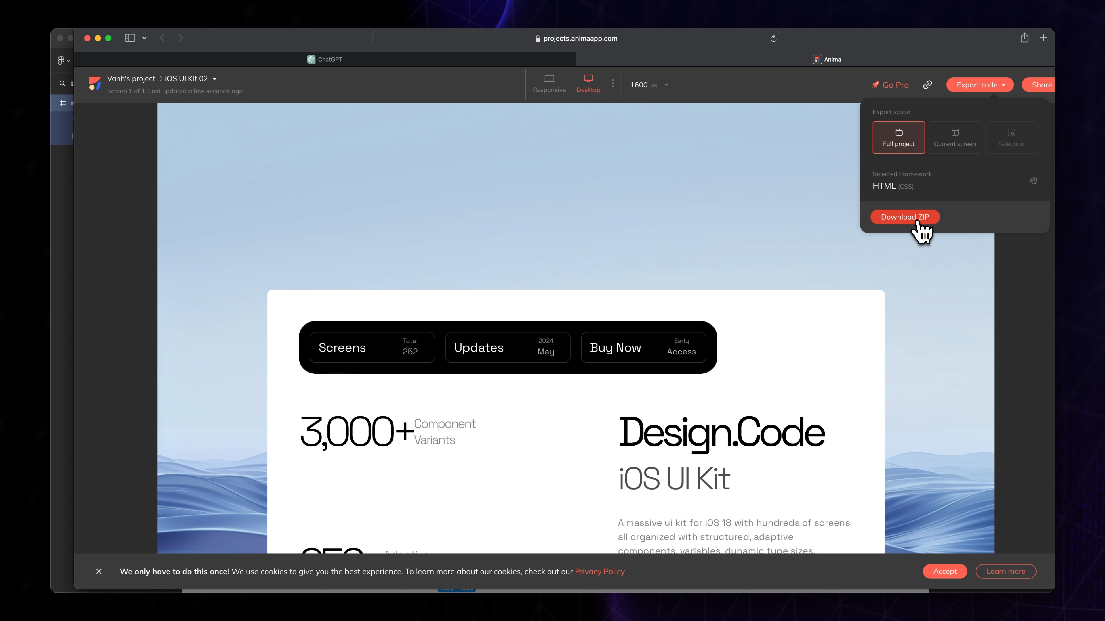Open framework settings via the gear icon
The image size is (1105, 621).
coord(1034,181)
